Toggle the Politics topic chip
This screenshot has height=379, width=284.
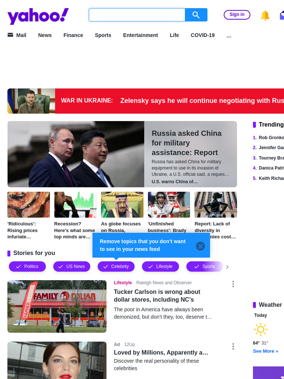[x=27, y=266]
